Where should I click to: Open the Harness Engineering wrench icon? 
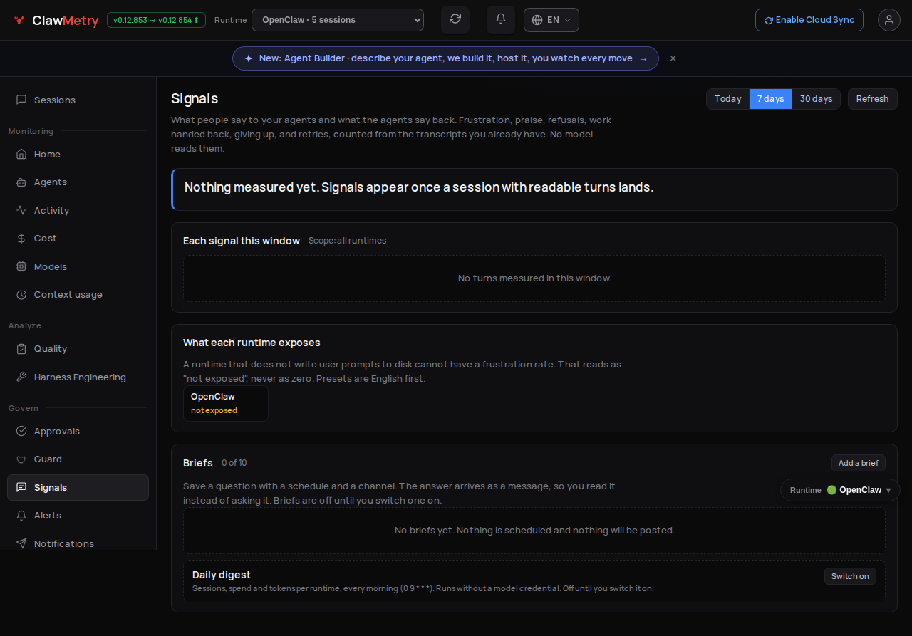21,377
